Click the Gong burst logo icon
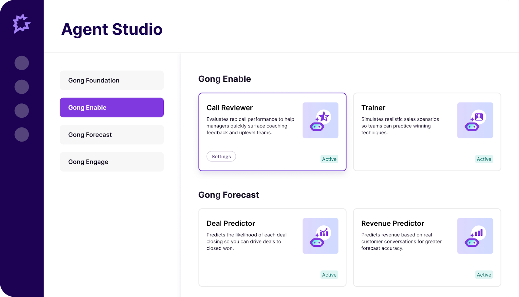 click(x=21, y=23)
